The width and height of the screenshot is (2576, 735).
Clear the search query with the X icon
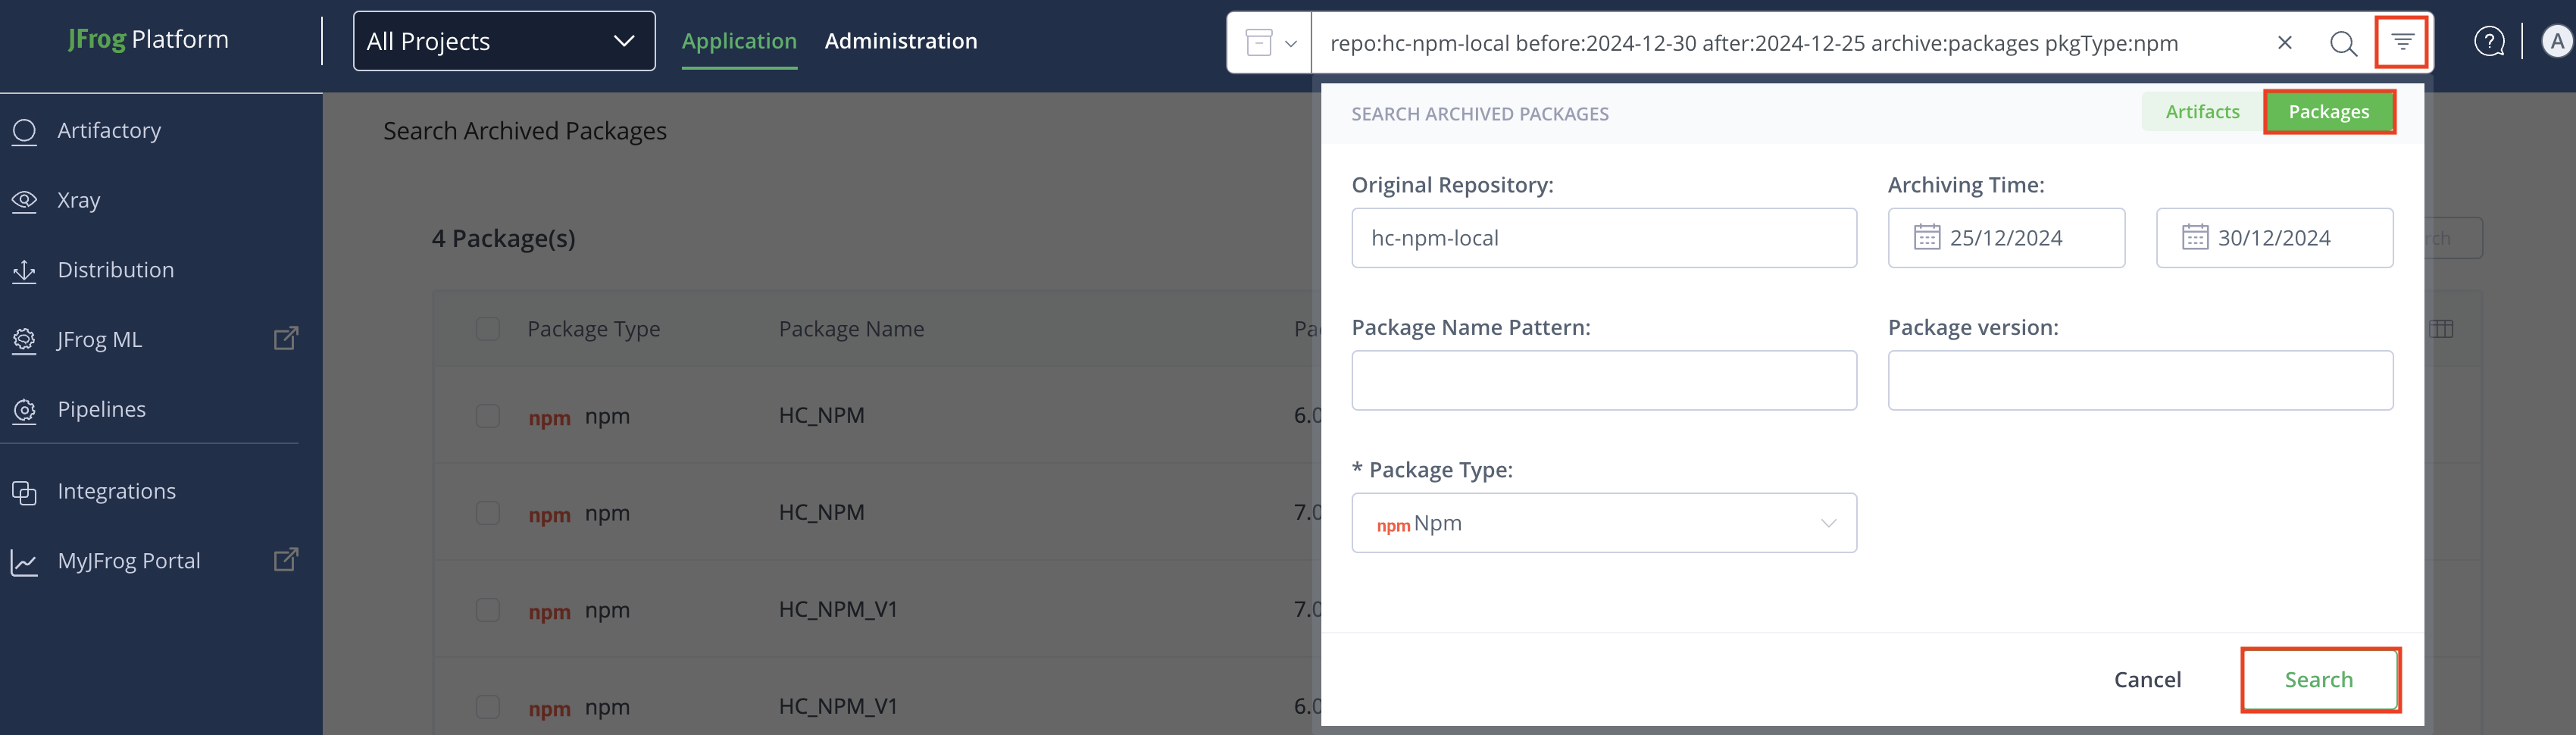click(x=2285, y=43)
